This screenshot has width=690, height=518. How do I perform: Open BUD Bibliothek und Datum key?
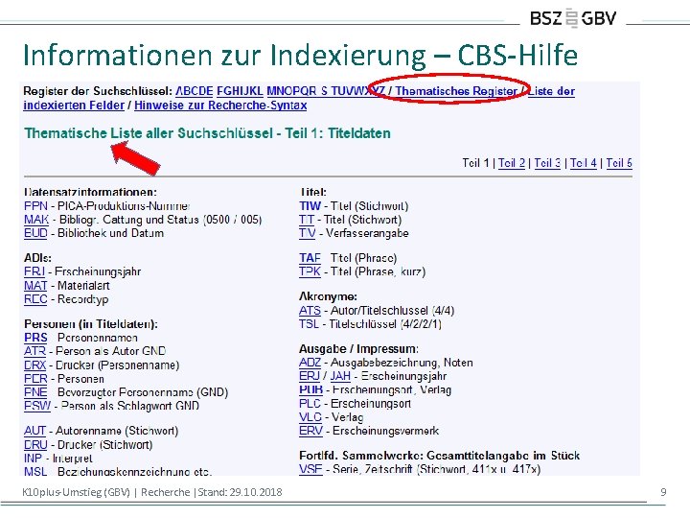point(35,233)
